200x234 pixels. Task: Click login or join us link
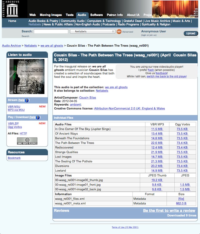coord(149,35)
